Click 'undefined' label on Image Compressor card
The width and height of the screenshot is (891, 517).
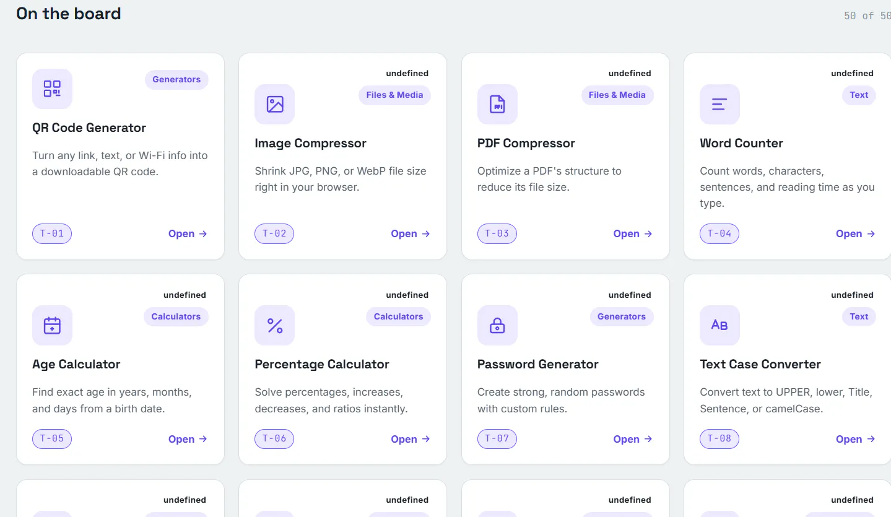(x=407, y=73)
